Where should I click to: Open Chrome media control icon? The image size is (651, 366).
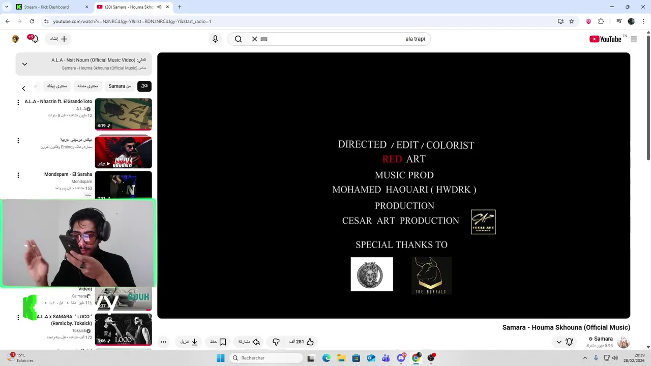coord(619,21)
